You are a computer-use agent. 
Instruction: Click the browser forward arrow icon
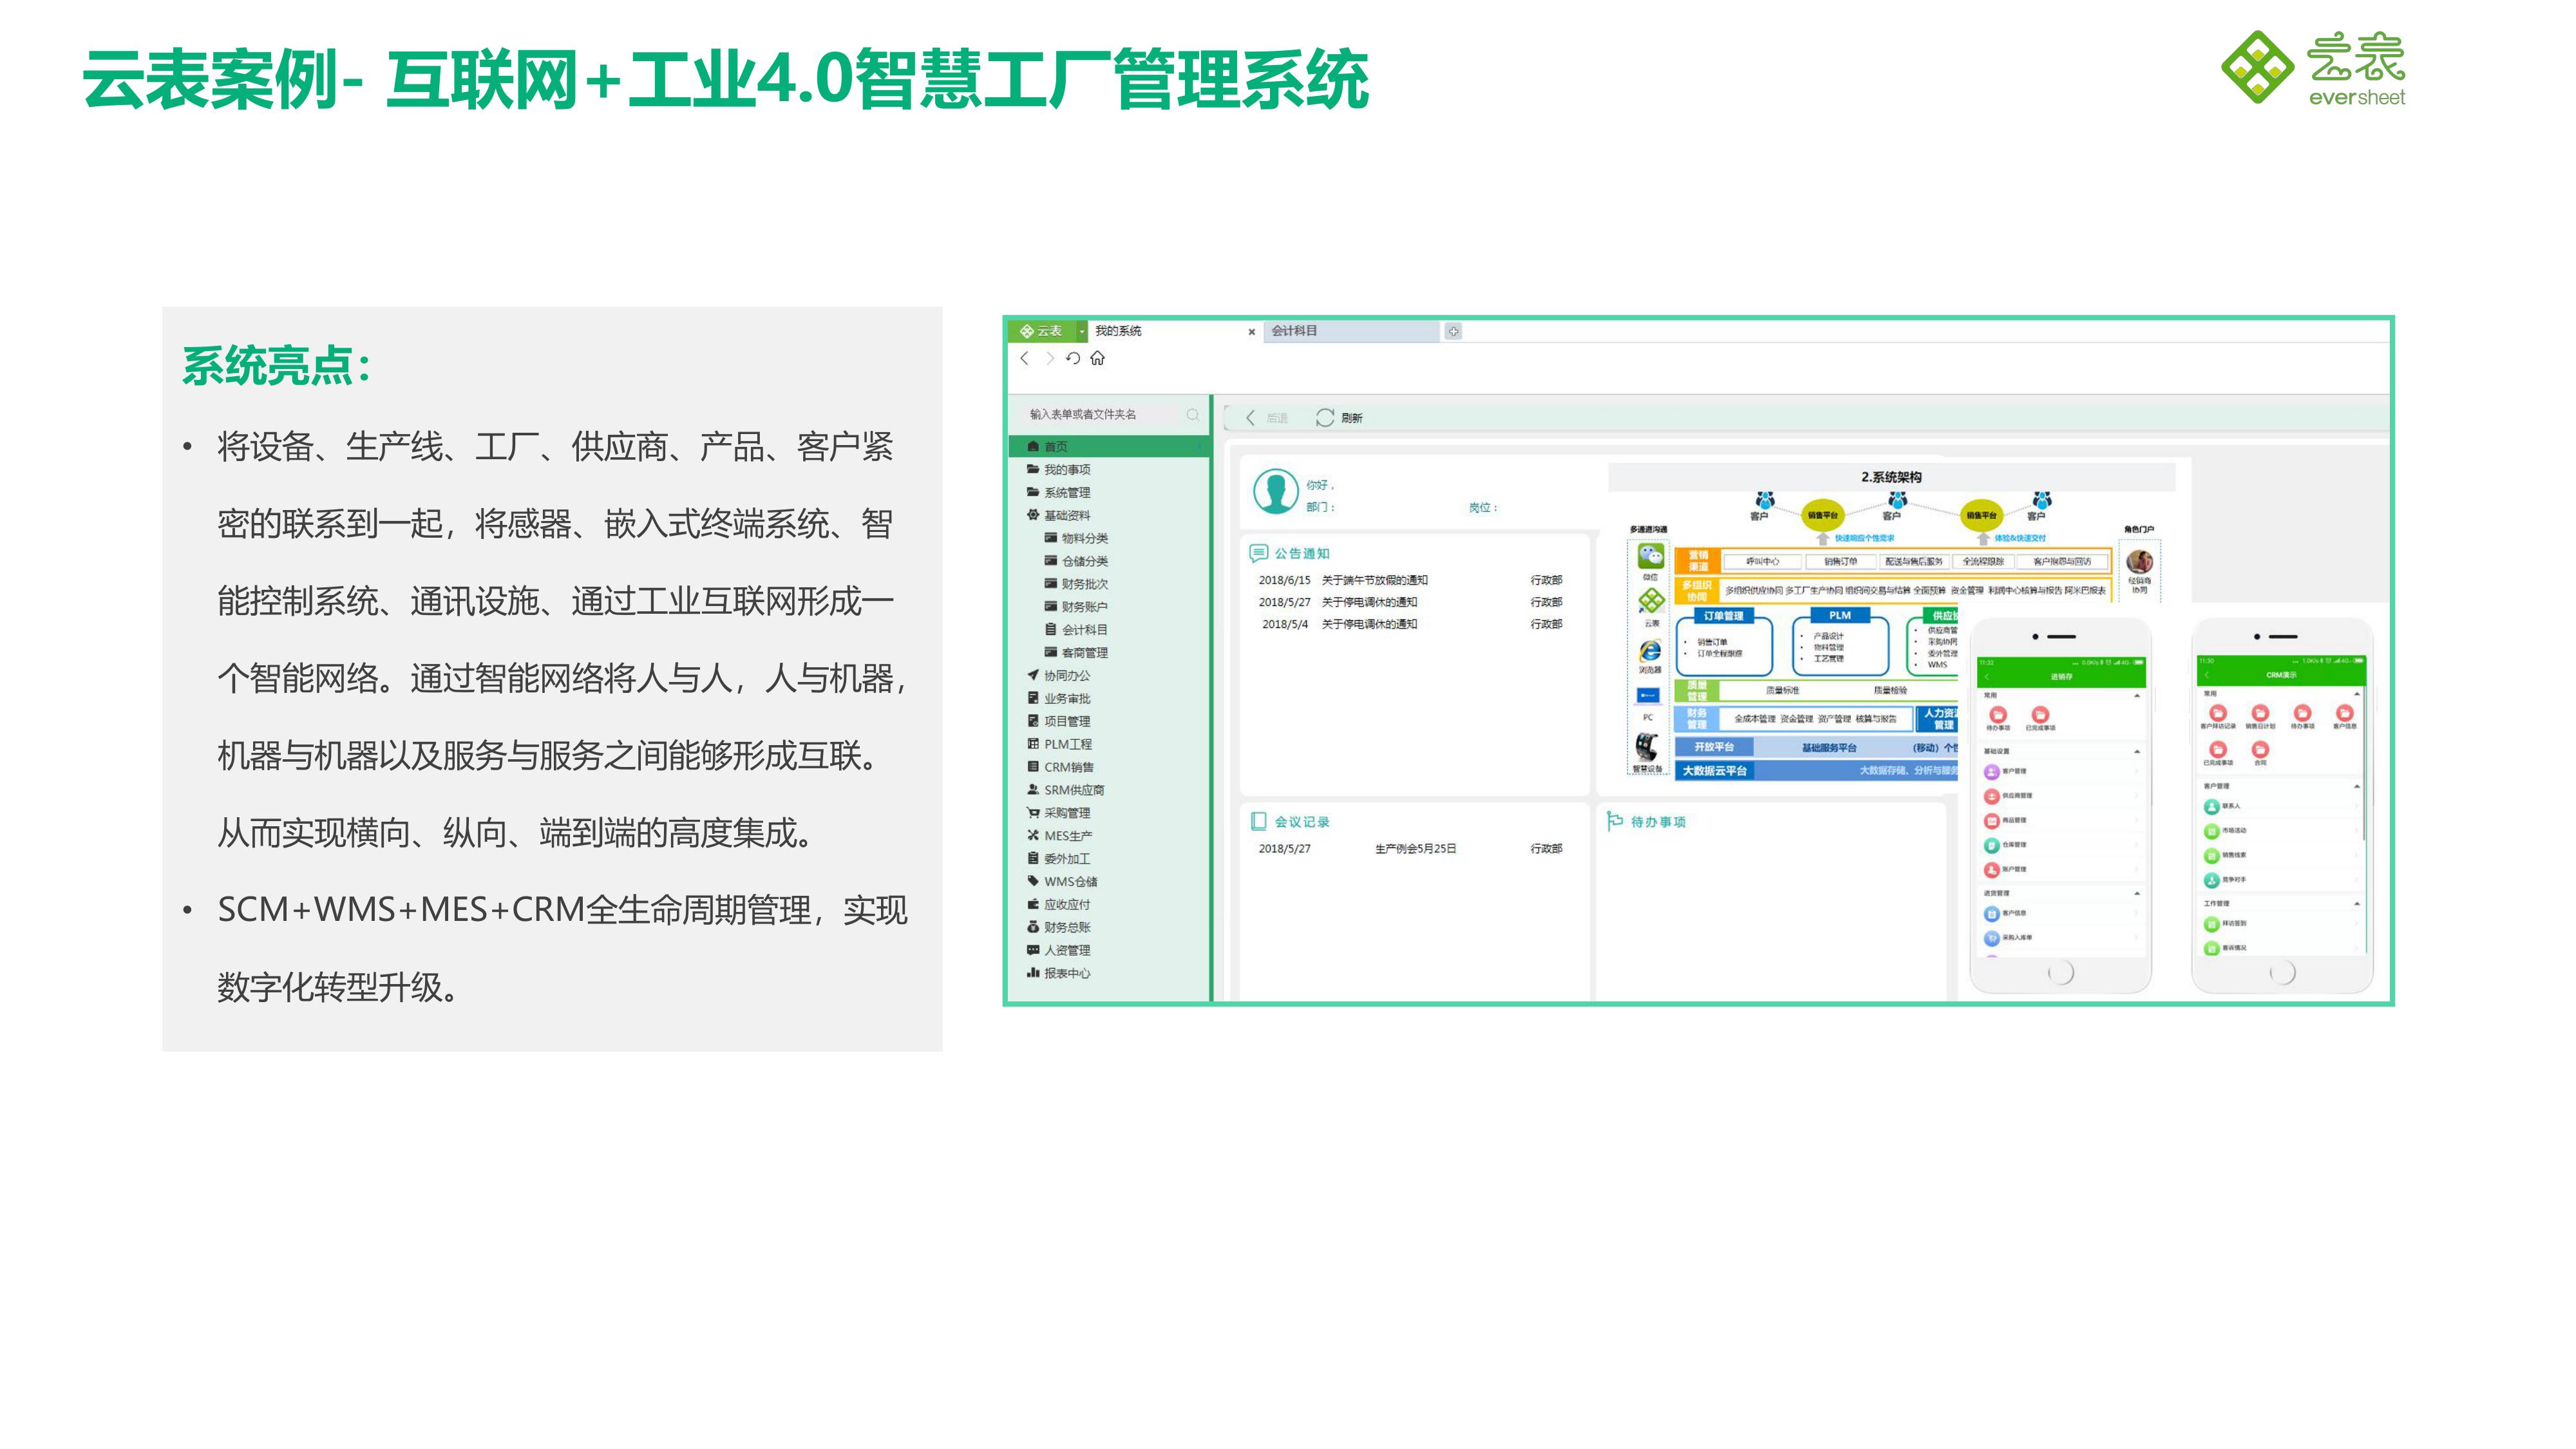[1049, 358]
